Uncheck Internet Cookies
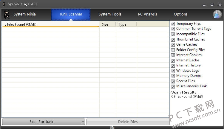Viewport: 224px width, 129px height. [x=173, y=55]
